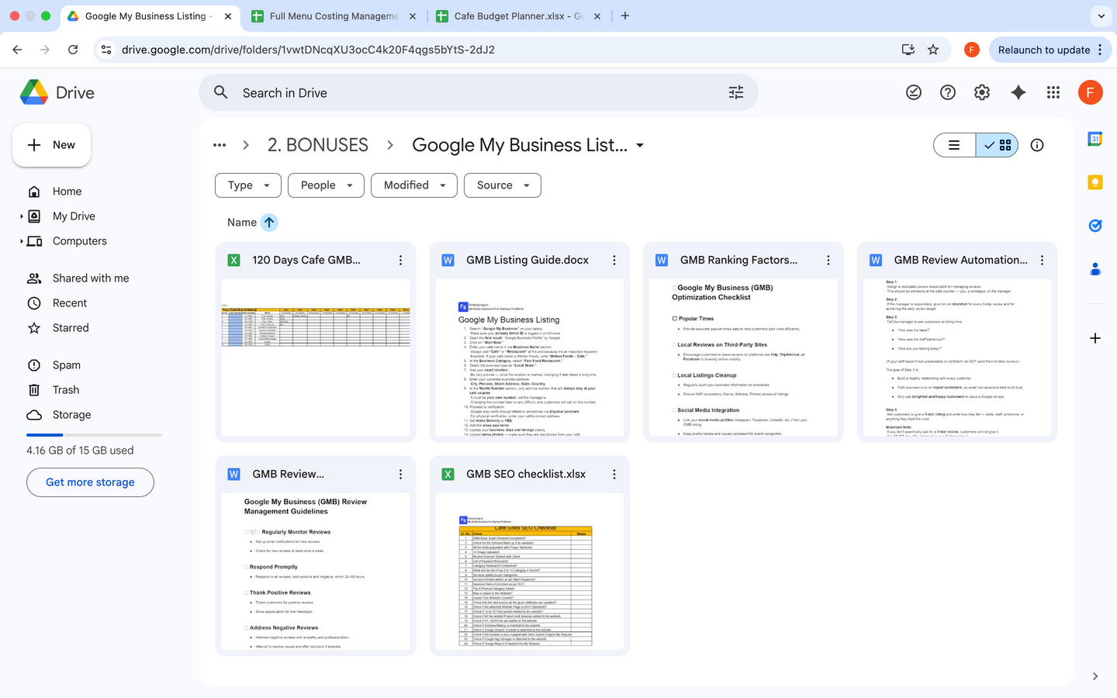Click Get more storage button
The width and height of the screenshot is (1117, 698).
click(x=90, y=482)
